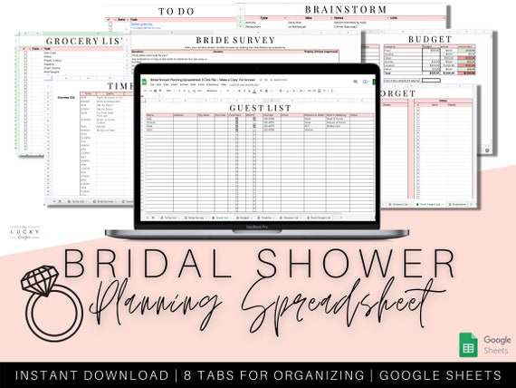This screenshot has height=388, width=516.
Task: Star the Bridal Shower Planning Spreadsheet document
Action: 261,80
